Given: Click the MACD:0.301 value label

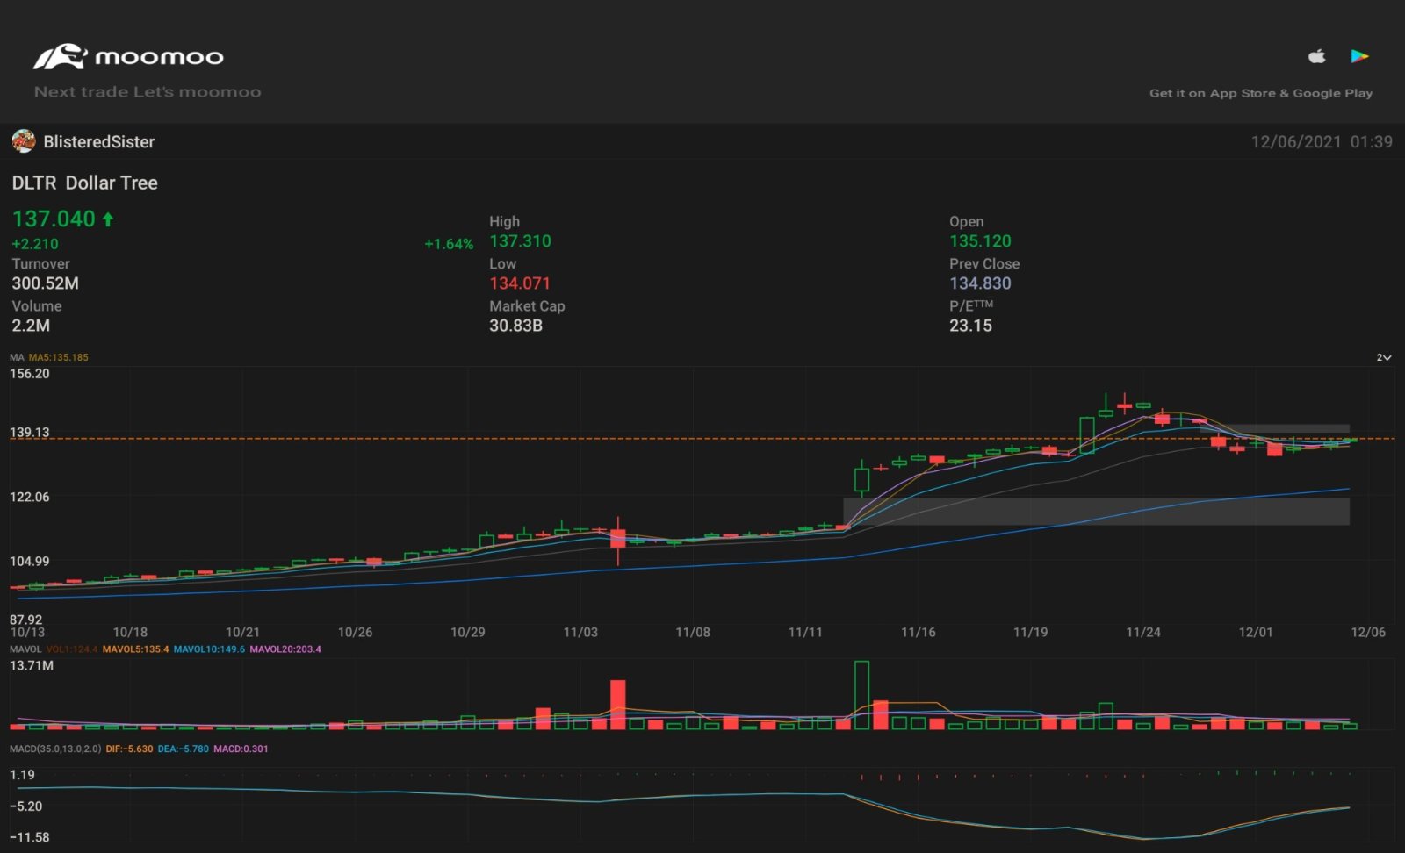Looking at the screenshot, I should coord(241,749).
